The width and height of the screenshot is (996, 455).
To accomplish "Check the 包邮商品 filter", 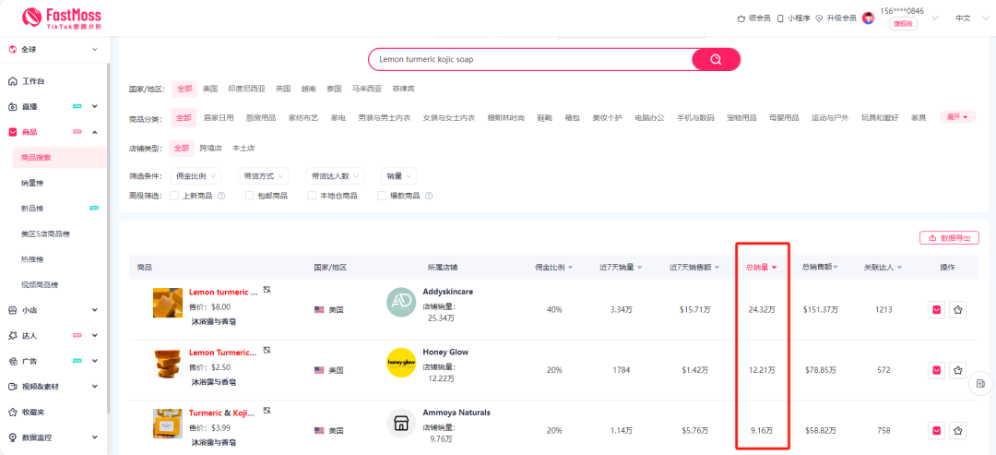I will [250, 196].
